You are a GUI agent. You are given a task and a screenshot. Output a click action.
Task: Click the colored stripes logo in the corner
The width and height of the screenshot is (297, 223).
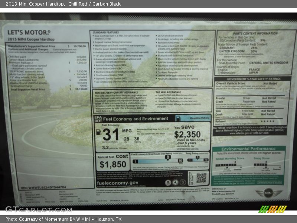click(272, 209)
